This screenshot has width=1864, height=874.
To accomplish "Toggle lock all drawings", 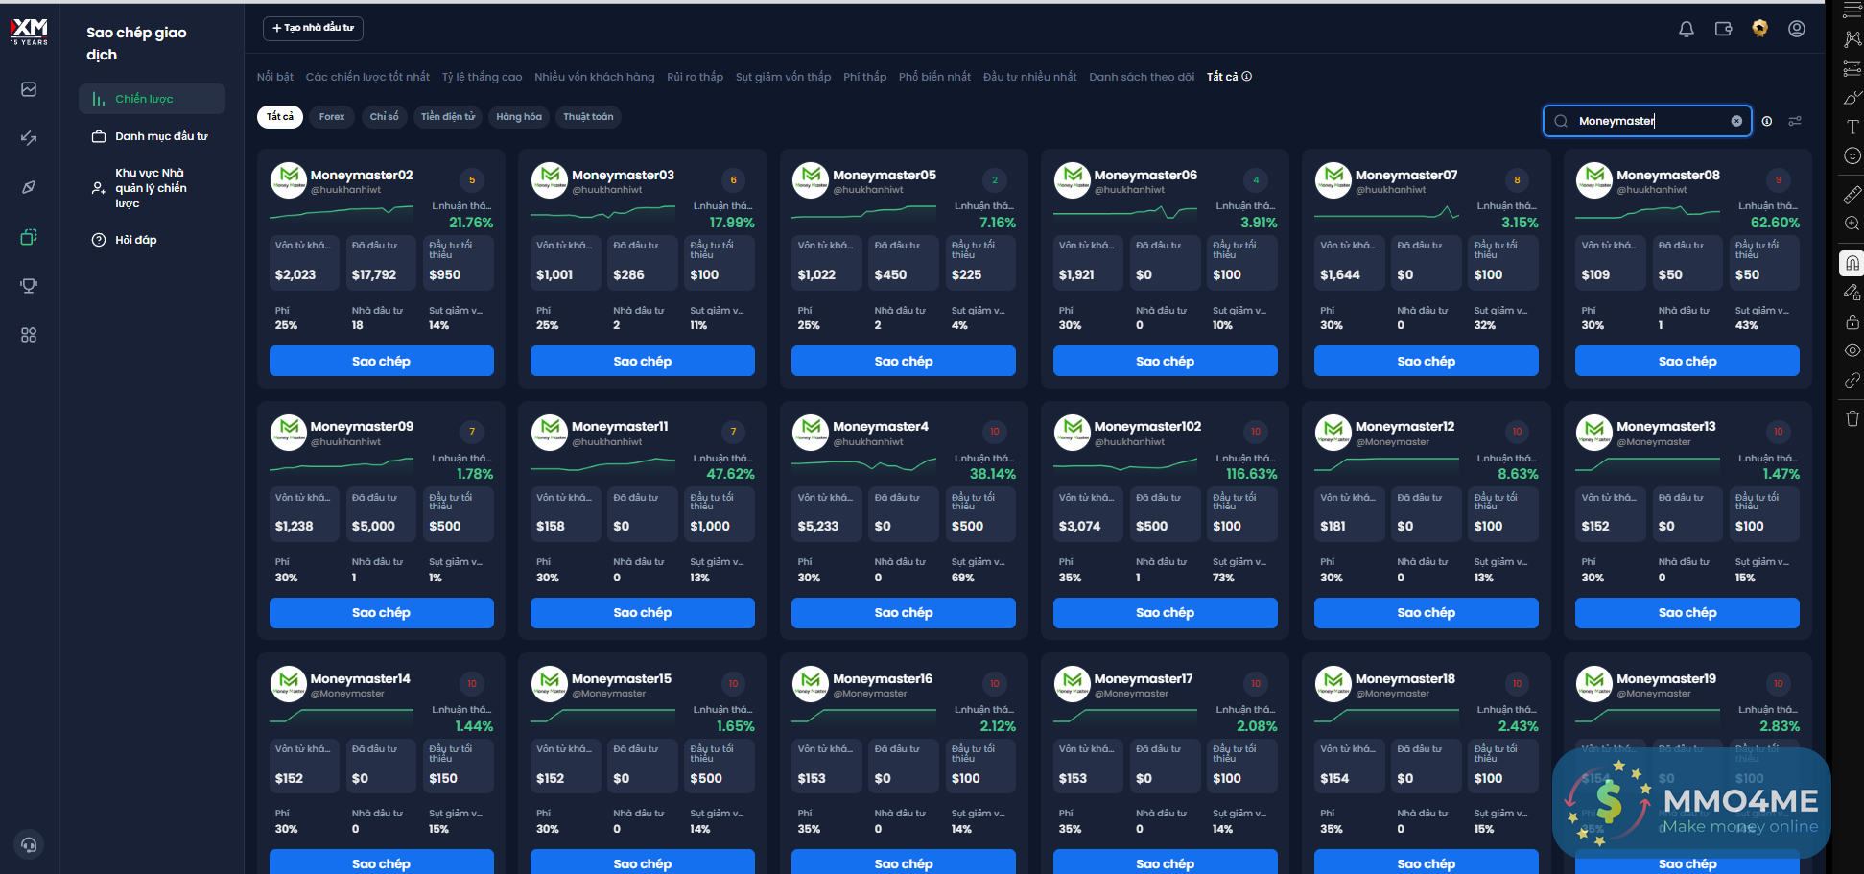I will [1852, 321].
